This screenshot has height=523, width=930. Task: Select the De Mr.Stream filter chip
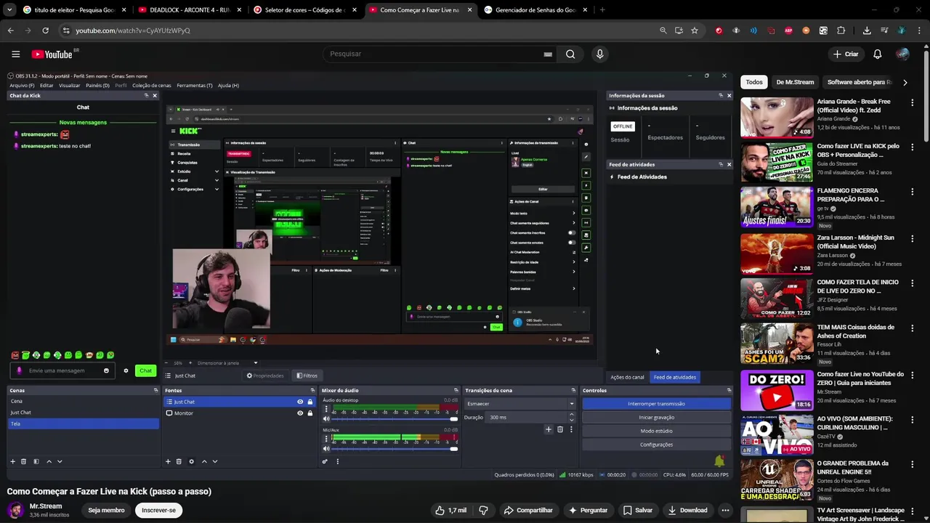(x=795, y=82)
